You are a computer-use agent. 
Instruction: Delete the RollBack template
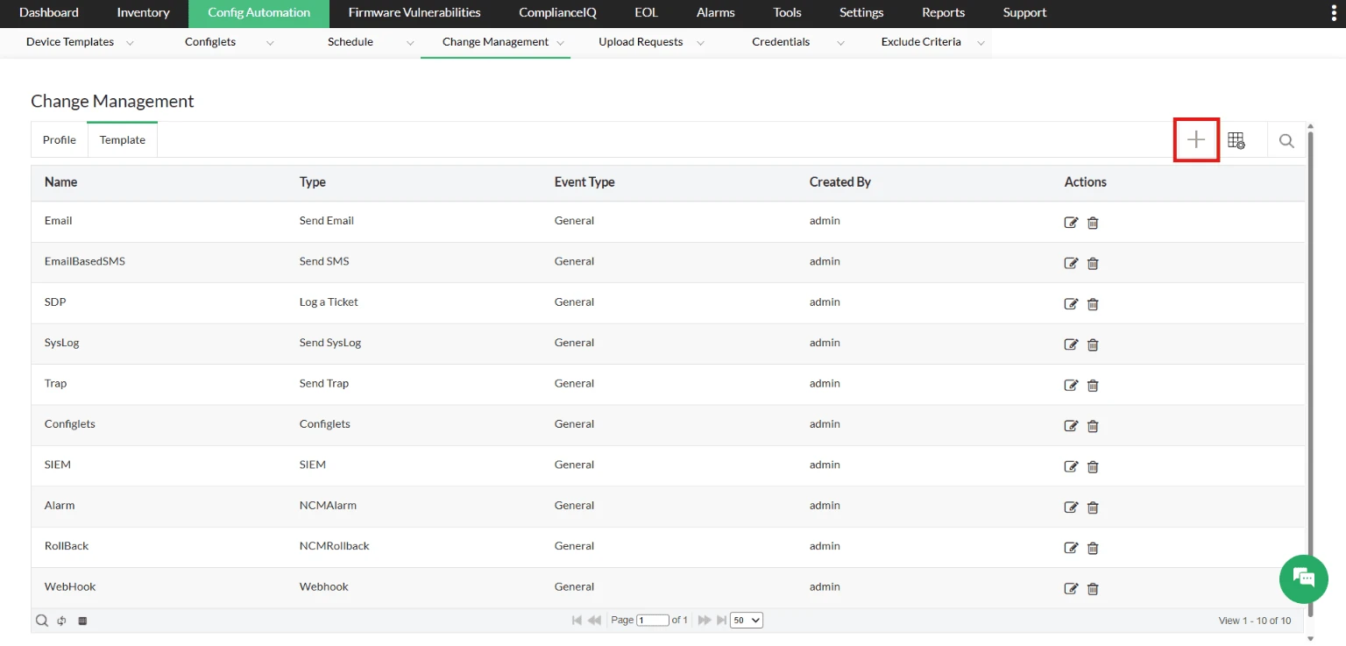[x=1093, y=548]
